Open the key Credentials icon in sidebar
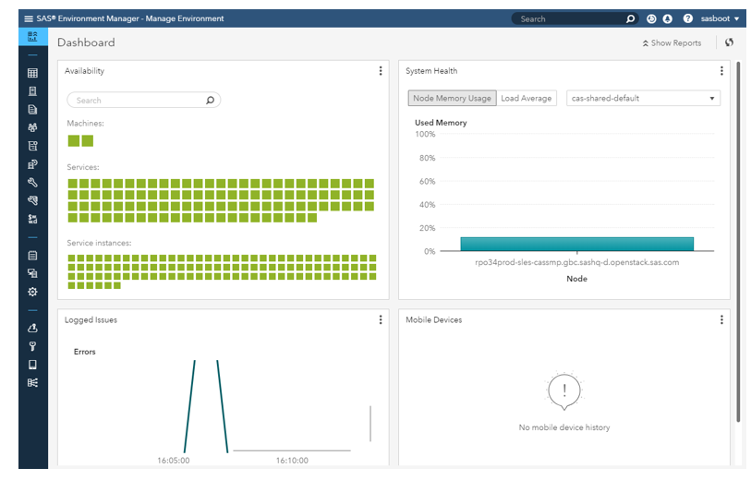This screenshot has height=480, width=751. pyautogui.click(x=32, y=346)
